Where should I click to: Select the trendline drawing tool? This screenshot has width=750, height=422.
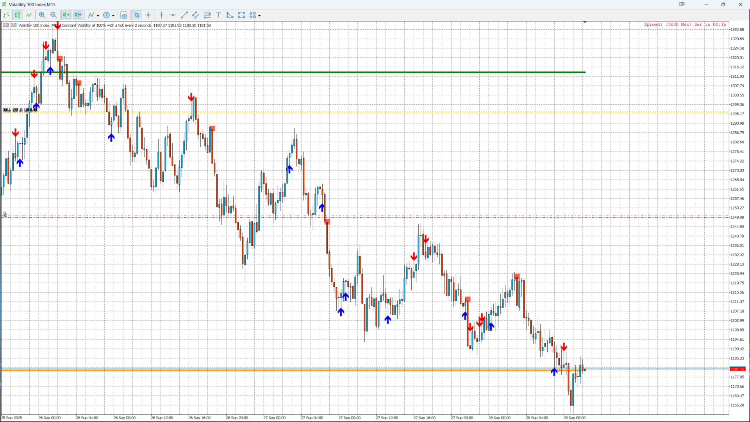pyautogui.click(x=184, y=15)
